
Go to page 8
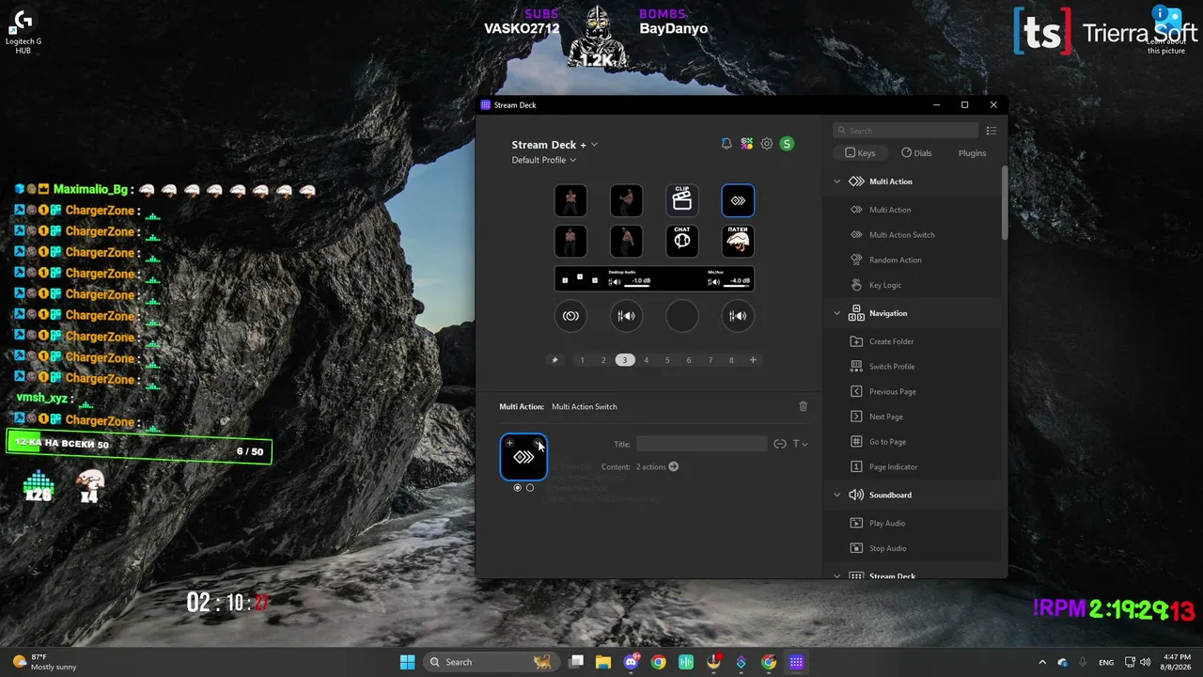tap(731, 360)
